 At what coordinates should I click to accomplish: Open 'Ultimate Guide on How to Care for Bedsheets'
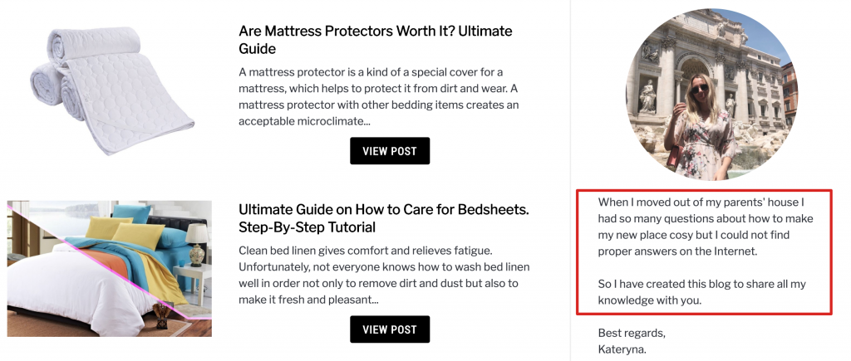[x=383, y=209]
